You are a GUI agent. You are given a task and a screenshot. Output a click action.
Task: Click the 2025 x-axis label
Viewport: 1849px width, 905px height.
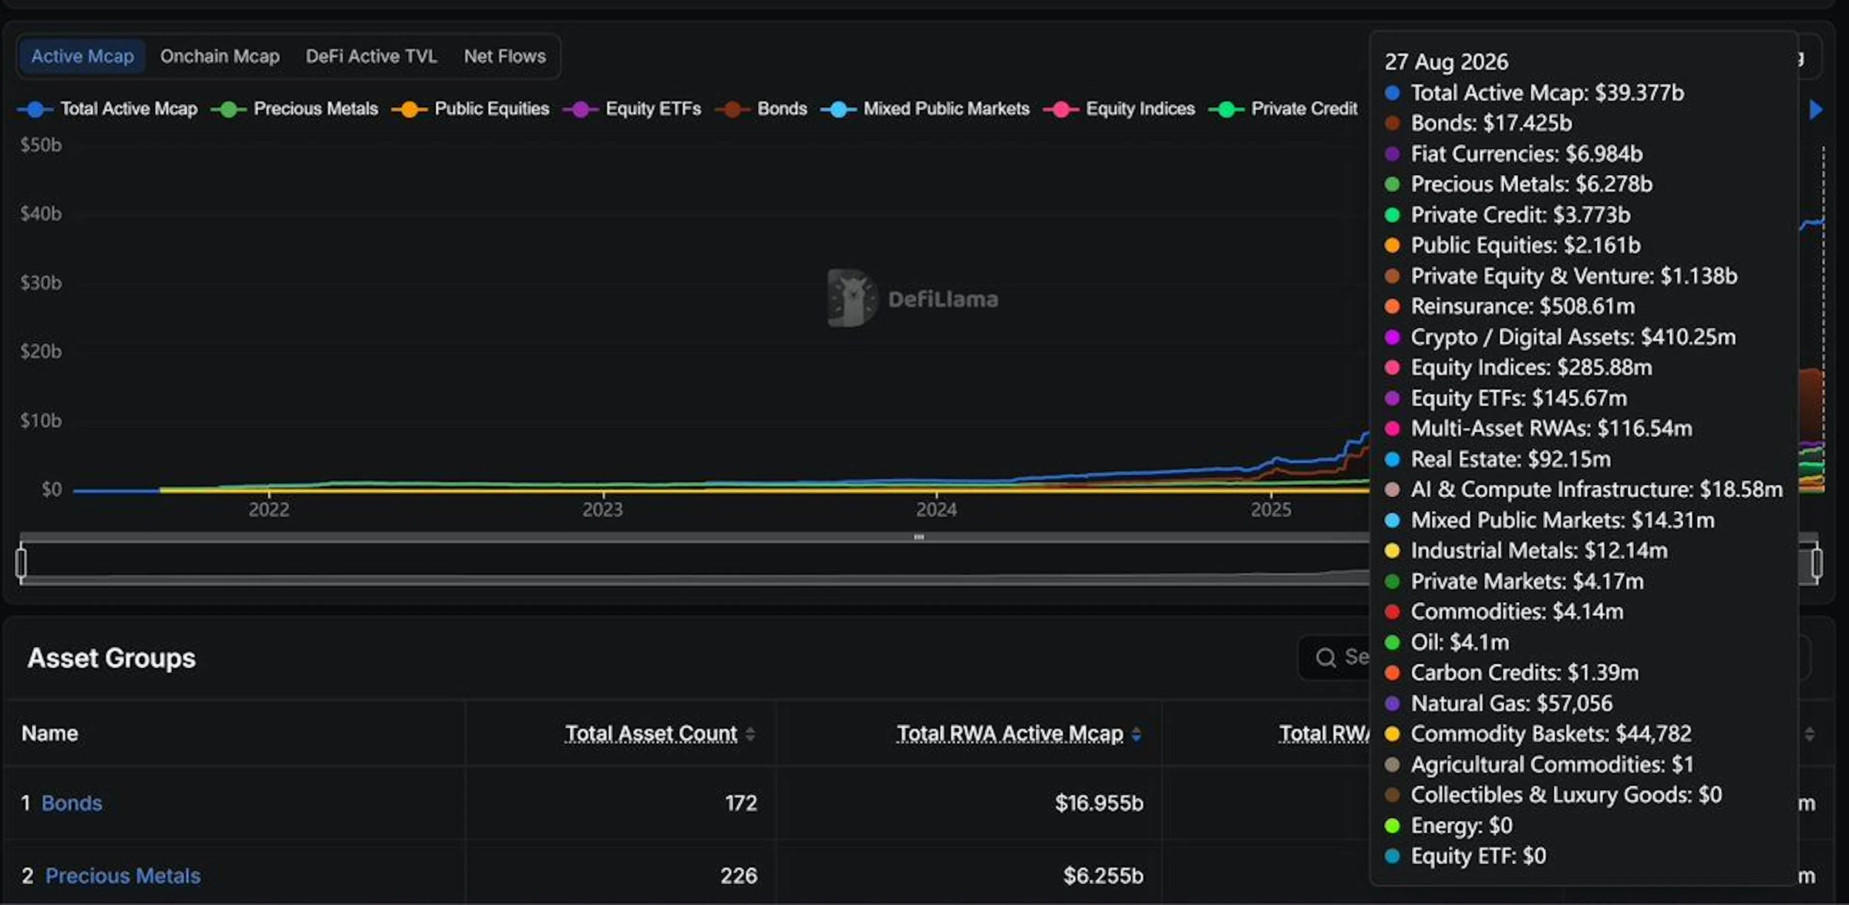[1271, 510]
